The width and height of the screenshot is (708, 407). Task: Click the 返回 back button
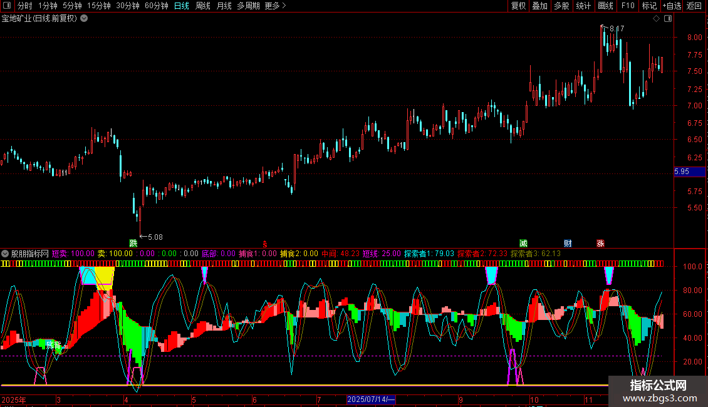(694, 6)
